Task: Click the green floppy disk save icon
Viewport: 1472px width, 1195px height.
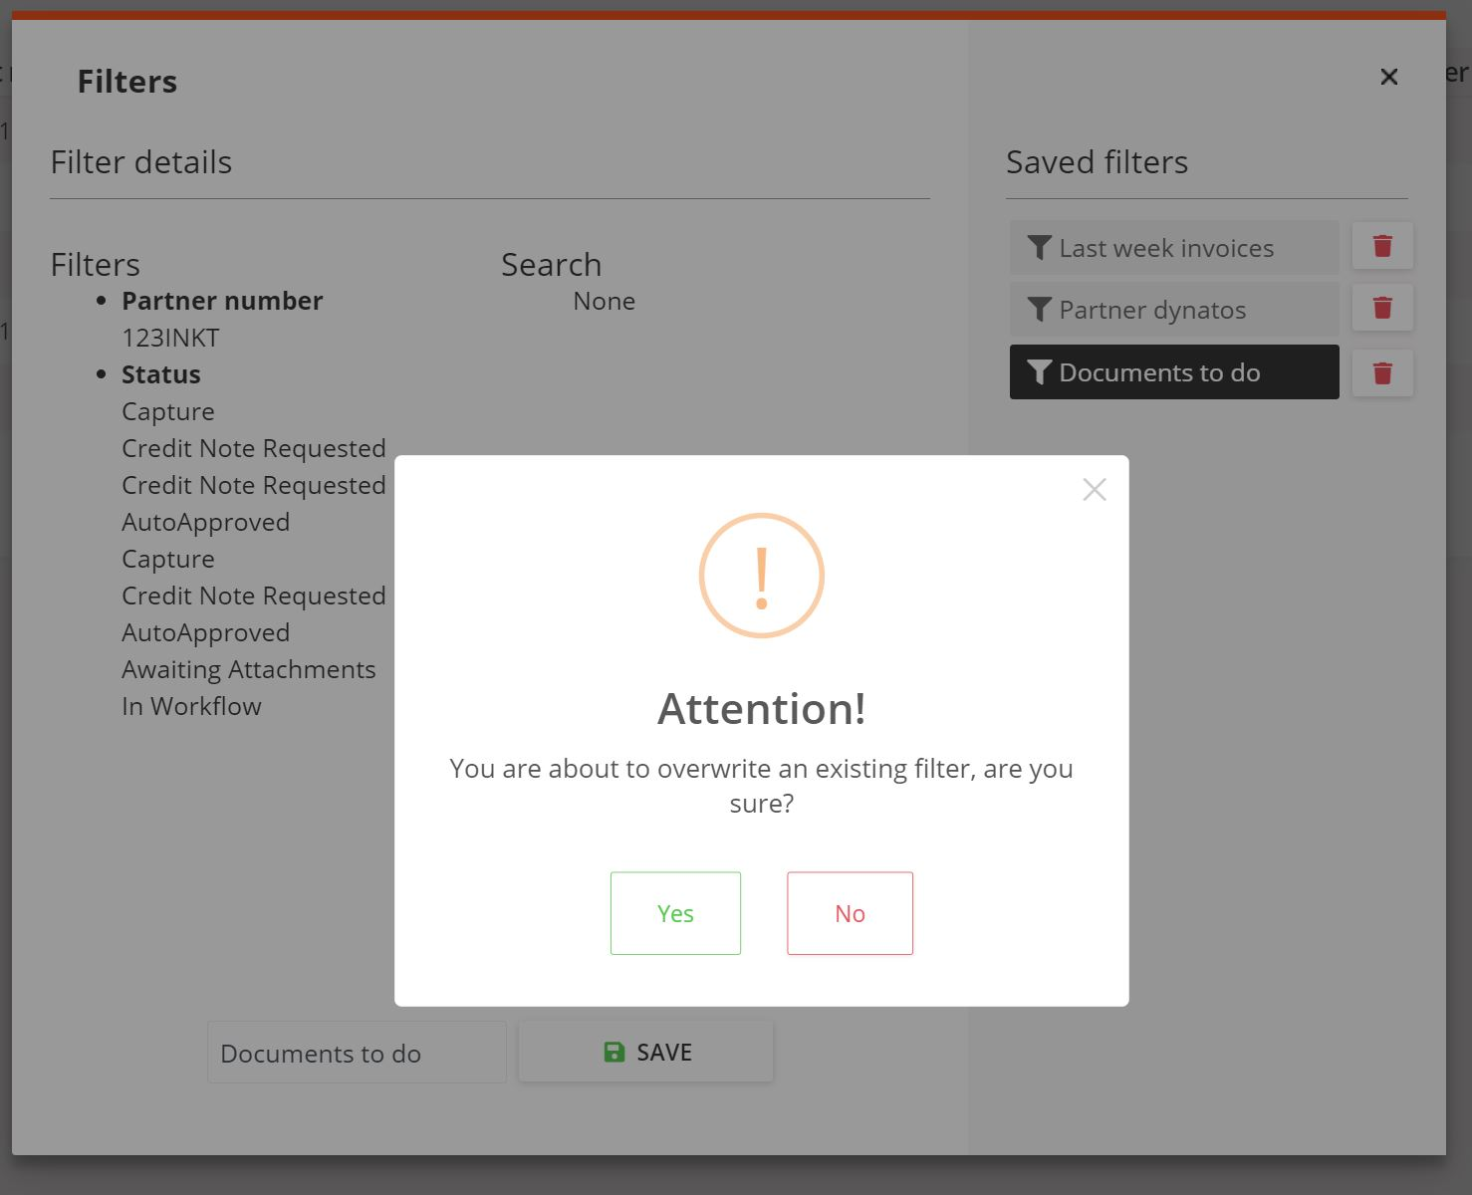Action: pos(614,1052)
